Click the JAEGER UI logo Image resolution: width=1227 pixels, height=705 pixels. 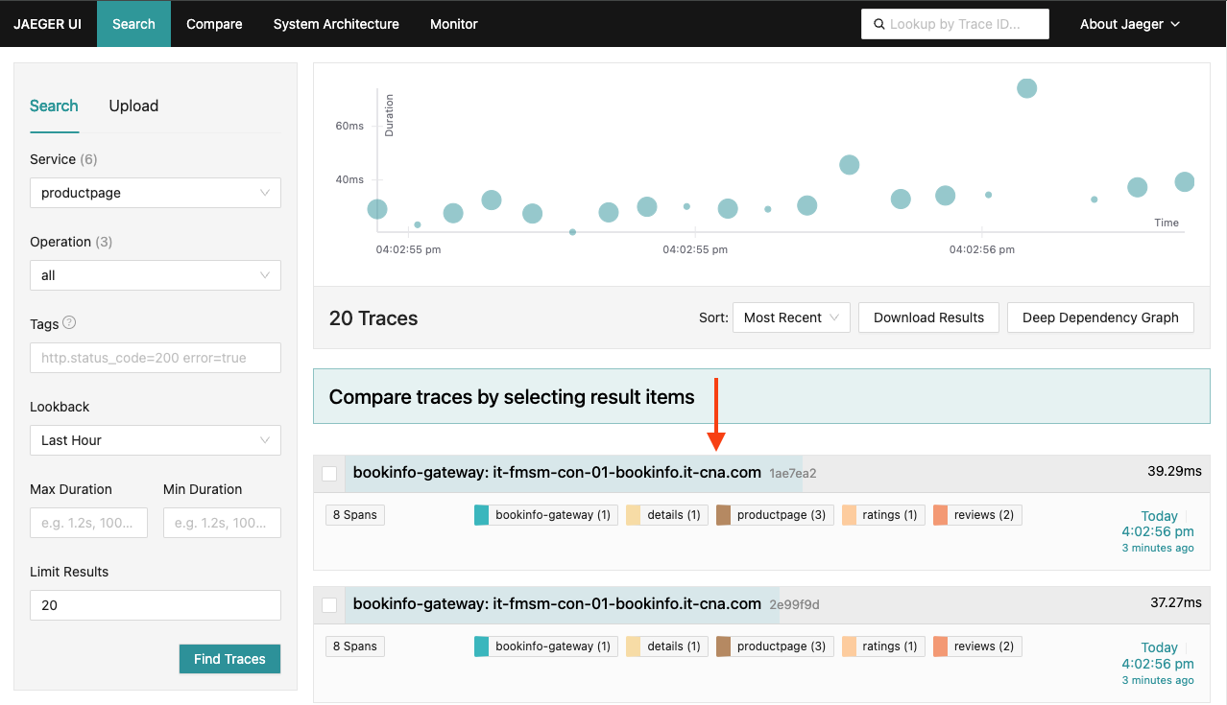(x=48, y=23)
